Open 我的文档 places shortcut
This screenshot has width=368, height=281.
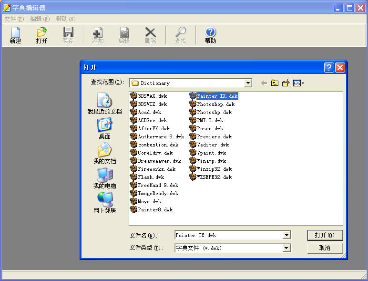(104, 153)
